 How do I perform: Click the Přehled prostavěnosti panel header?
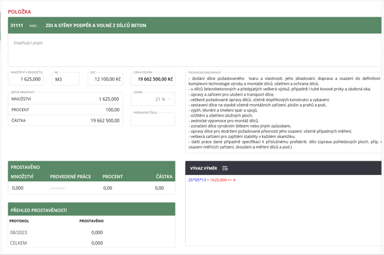(x=91, y=210)
